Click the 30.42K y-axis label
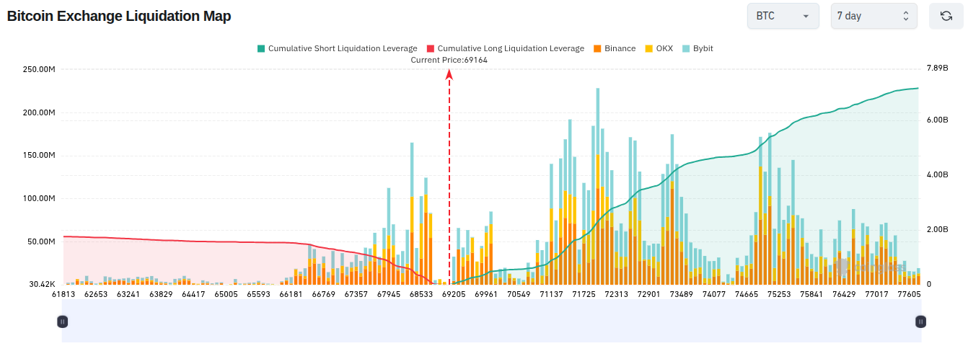 [x=42, y=285]
